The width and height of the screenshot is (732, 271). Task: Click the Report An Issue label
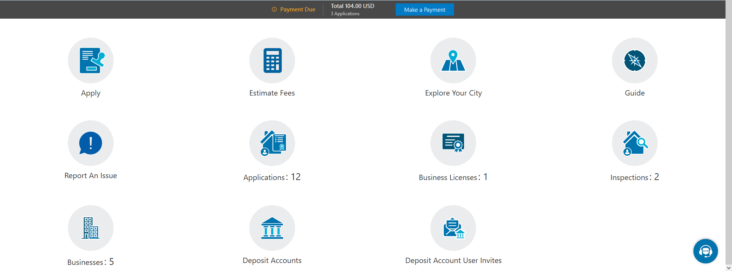(91, 175)
